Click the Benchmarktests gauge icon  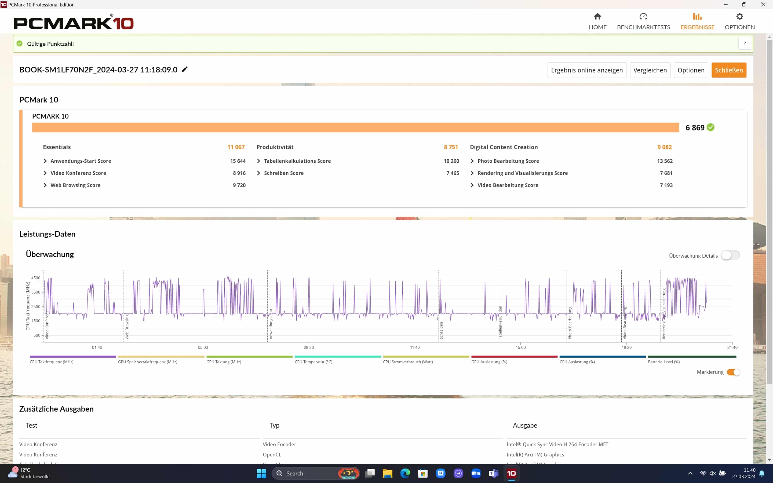click(643, 17)
